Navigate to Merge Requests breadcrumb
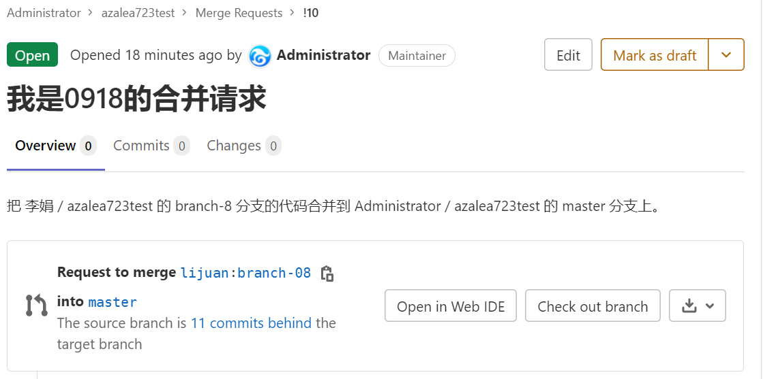Screen dimensions: 763x379 (x=239, y=13)
